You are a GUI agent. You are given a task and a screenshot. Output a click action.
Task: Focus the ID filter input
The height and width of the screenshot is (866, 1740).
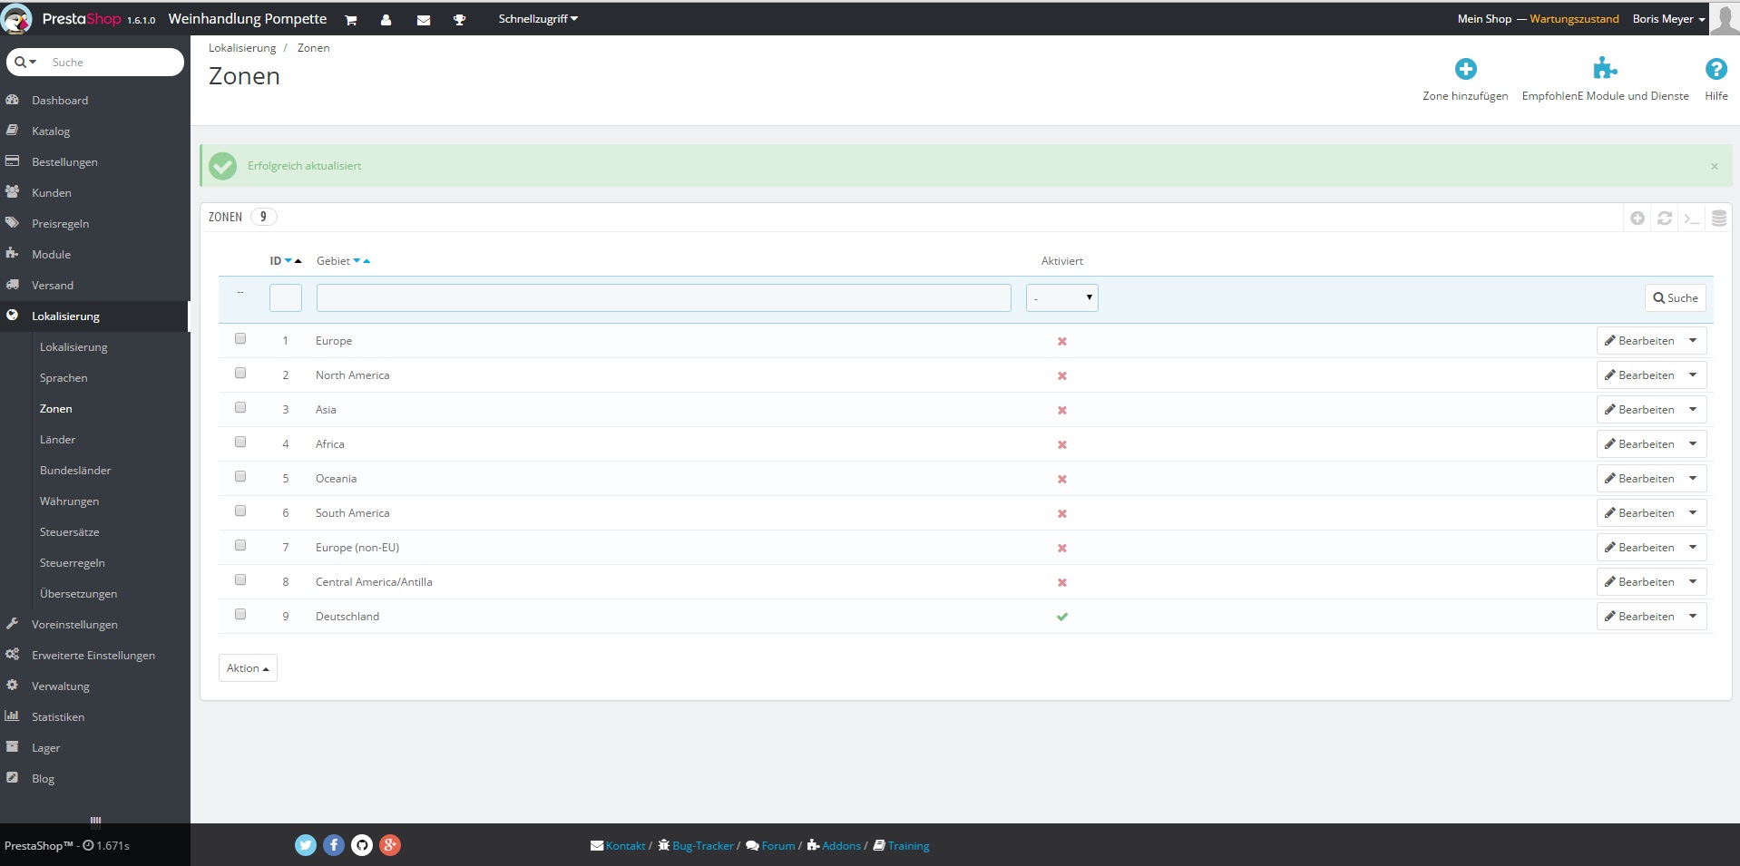tap(286, 298)
